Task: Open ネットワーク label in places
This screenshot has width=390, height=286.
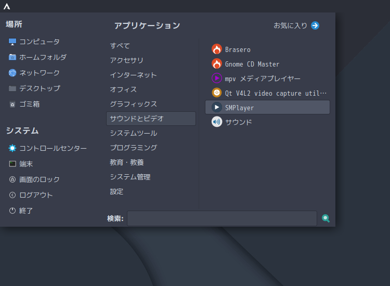Action: [x=40, y=73]
